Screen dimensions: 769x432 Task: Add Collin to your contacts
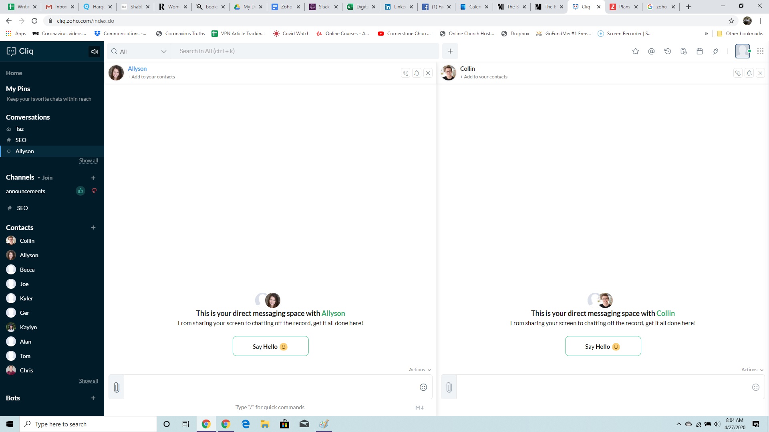tap(484, 77)
